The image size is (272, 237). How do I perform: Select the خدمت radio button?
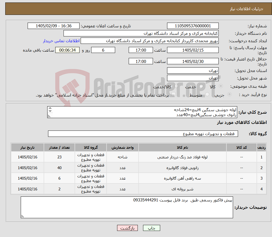[x=201, y=86]
